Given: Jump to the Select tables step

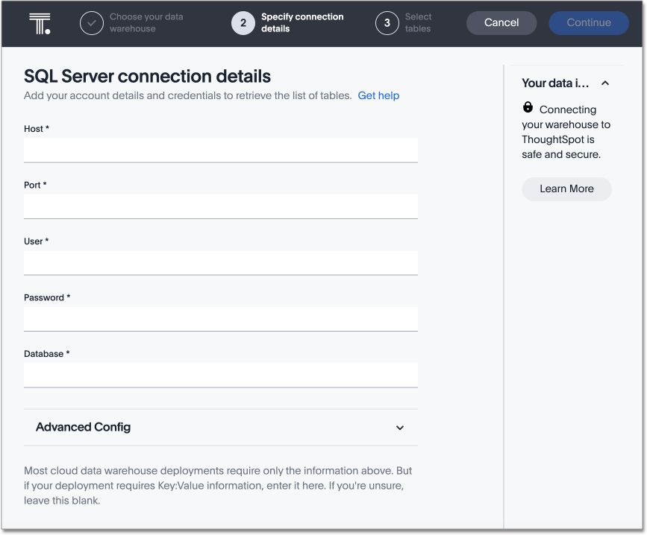Looking at the screenshot, I should (x=418, y=23).
